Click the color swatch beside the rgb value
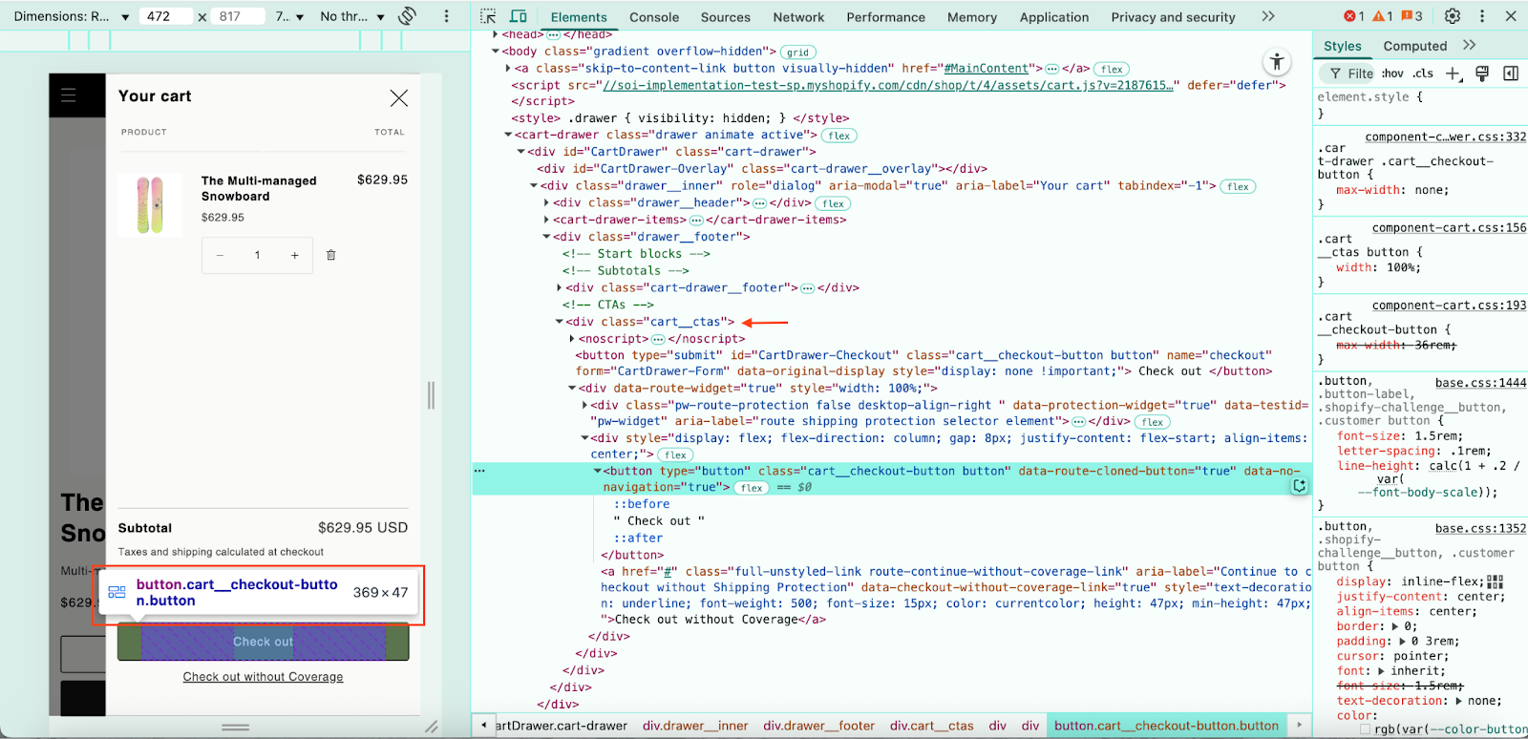 pos(1365,729)
